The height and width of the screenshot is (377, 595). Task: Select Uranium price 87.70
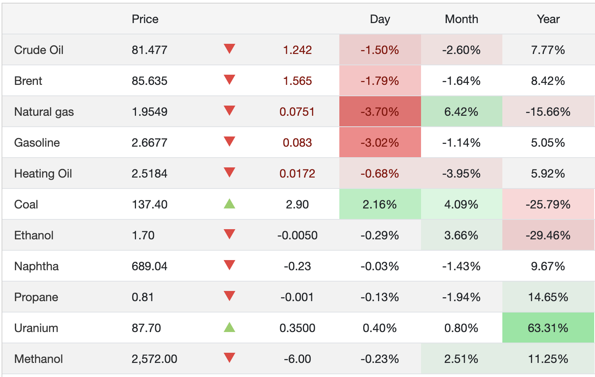[146, 328]
